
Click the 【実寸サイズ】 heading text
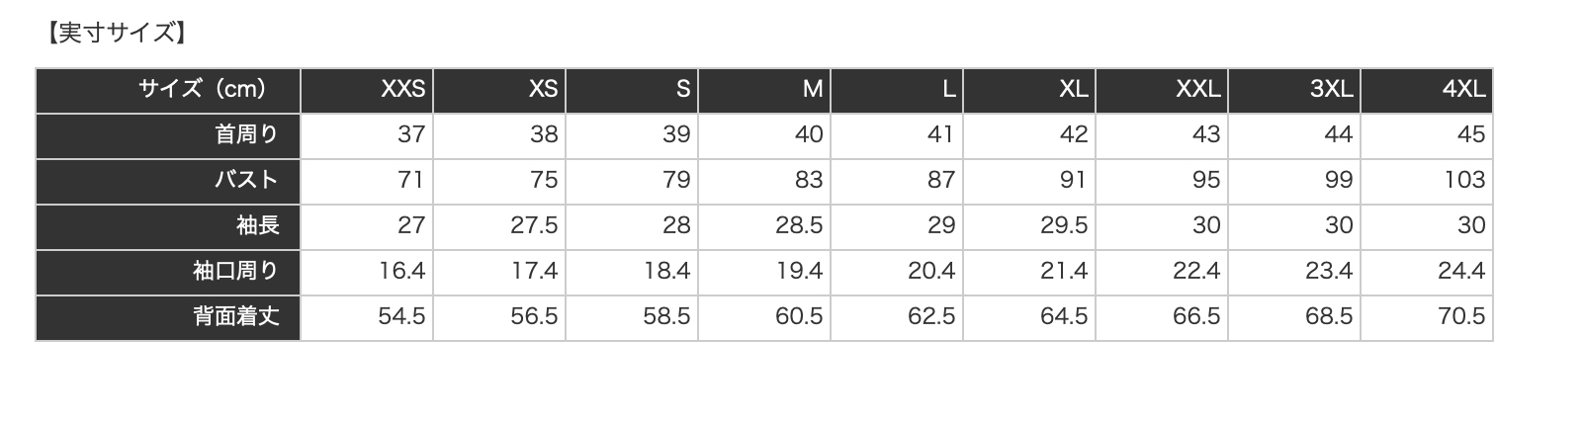(116, 34)
